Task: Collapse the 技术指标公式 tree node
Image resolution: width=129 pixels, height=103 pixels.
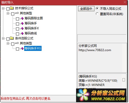Action: coord(3,8)
